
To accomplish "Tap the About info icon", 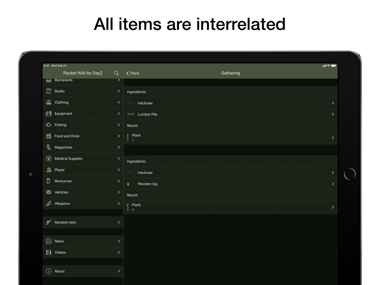I will (49, 271).
